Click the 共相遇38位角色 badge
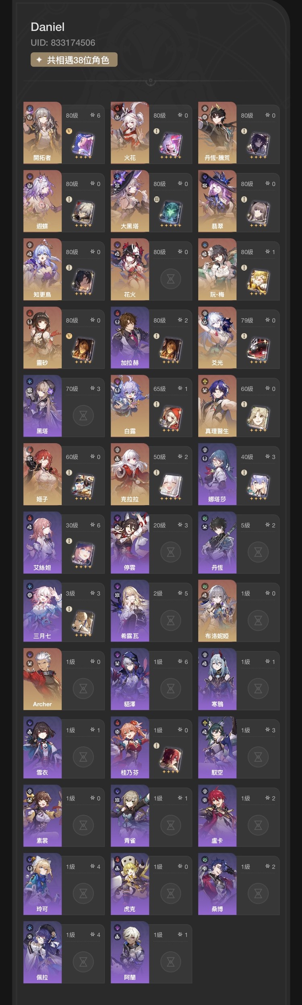The image size is (302, 1005). tap(74, 60)
